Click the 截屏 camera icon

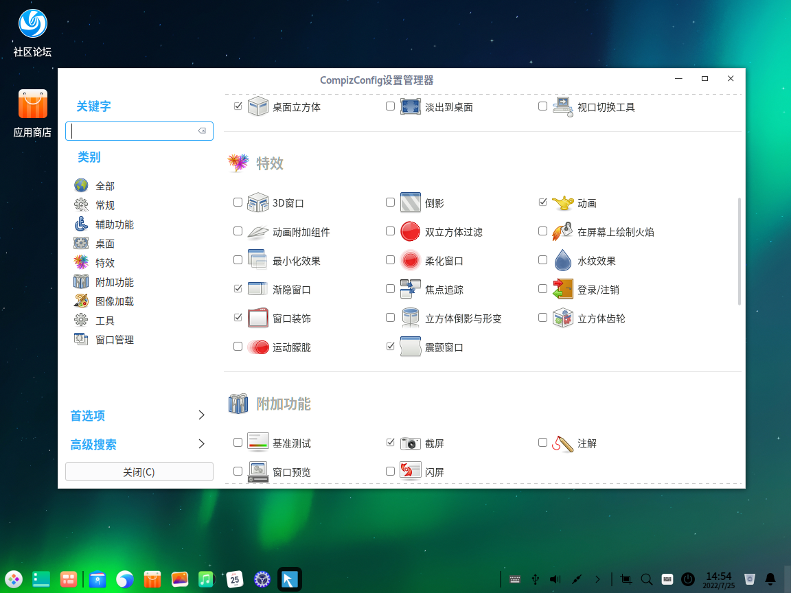(410, 443)
